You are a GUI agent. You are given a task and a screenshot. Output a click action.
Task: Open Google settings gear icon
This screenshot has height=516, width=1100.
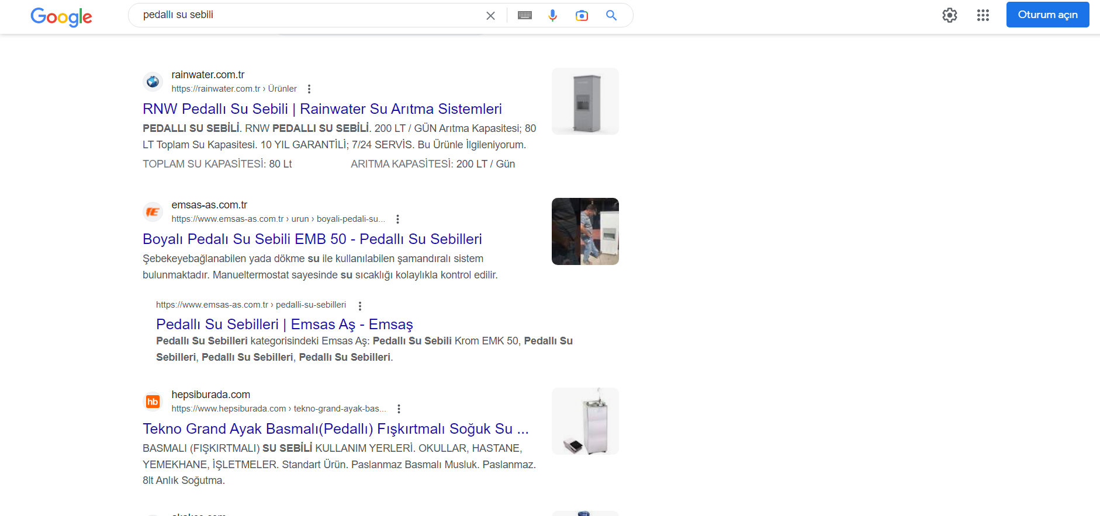tap(950, 15)
